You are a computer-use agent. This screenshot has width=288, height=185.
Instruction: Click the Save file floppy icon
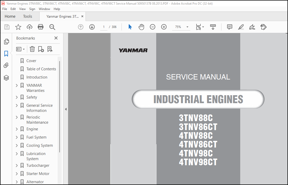pyautogui.click(x=7, y=27)
